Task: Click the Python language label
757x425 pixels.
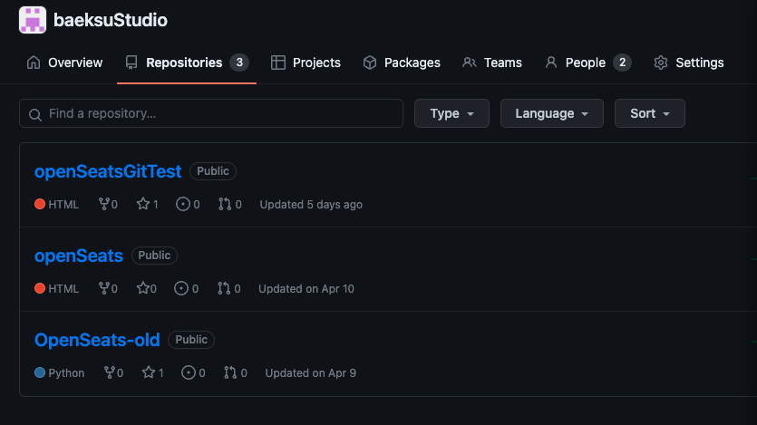Action: [66, 373]
